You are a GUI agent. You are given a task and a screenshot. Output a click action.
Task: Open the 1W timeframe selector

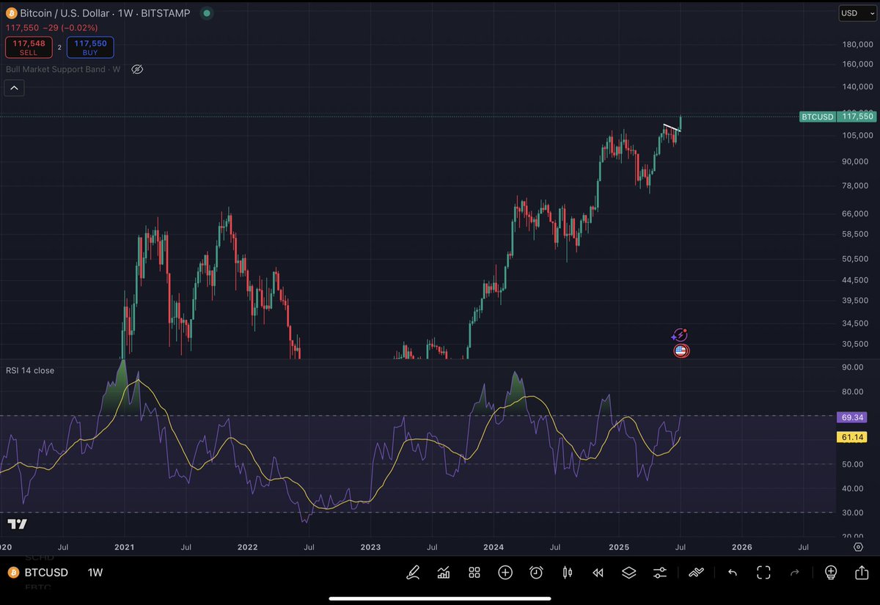(95, 572)
